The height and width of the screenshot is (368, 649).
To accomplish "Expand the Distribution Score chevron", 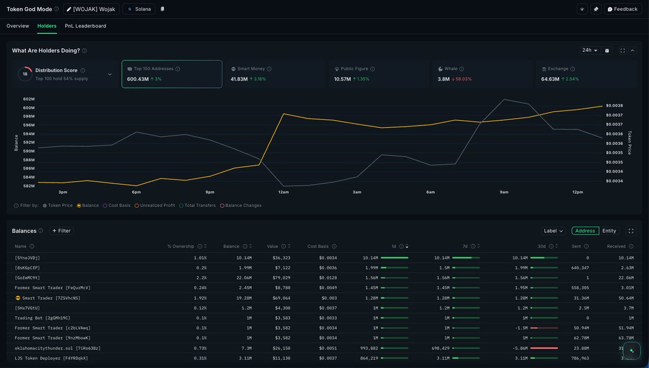I will click(110, 74).
